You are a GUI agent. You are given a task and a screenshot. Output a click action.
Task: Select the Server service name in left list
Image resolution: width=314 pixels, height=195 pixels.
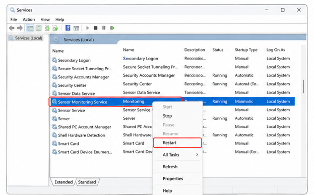64,119
